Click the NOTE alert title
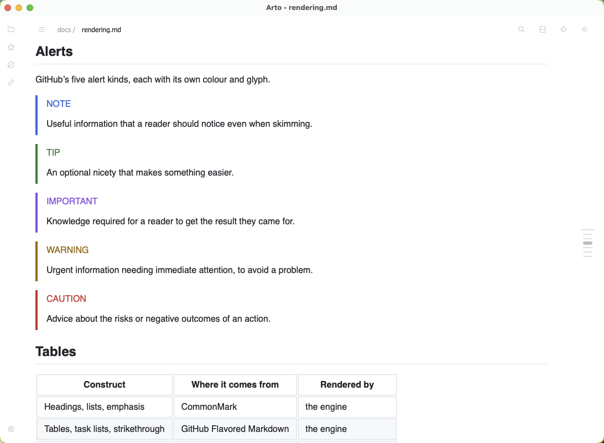 tap(59, 104)
